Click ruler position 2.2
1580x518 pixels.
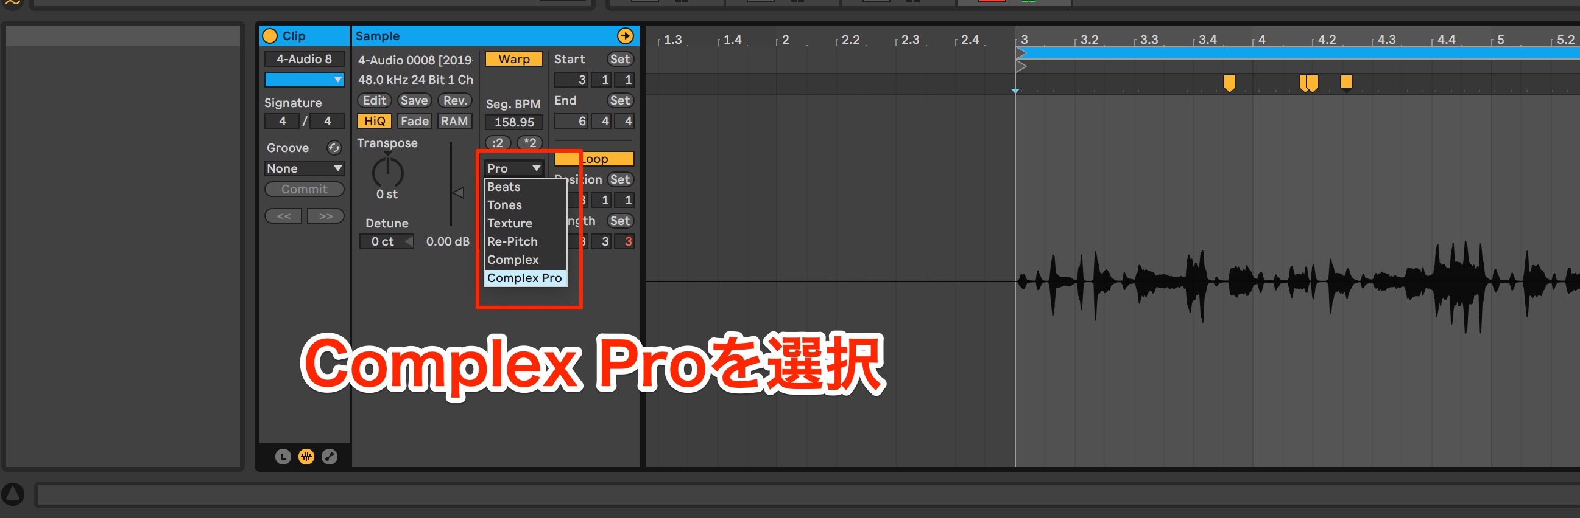[850, 40]
